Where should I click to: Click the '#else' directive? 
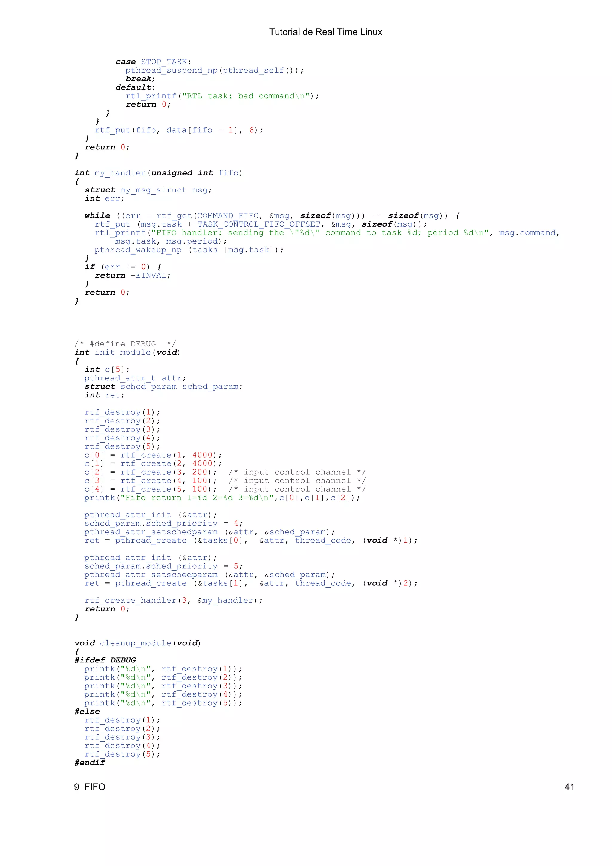coord(87,711)
